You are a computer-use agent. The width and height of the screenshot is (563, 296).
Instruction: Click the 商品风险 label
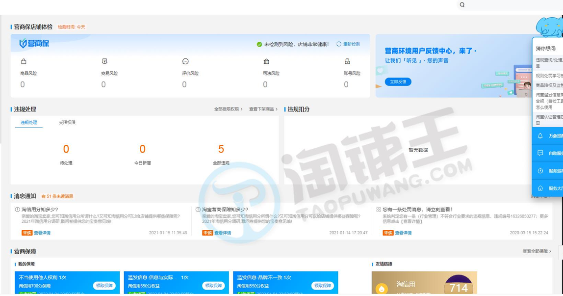click(x=28, y=73)
